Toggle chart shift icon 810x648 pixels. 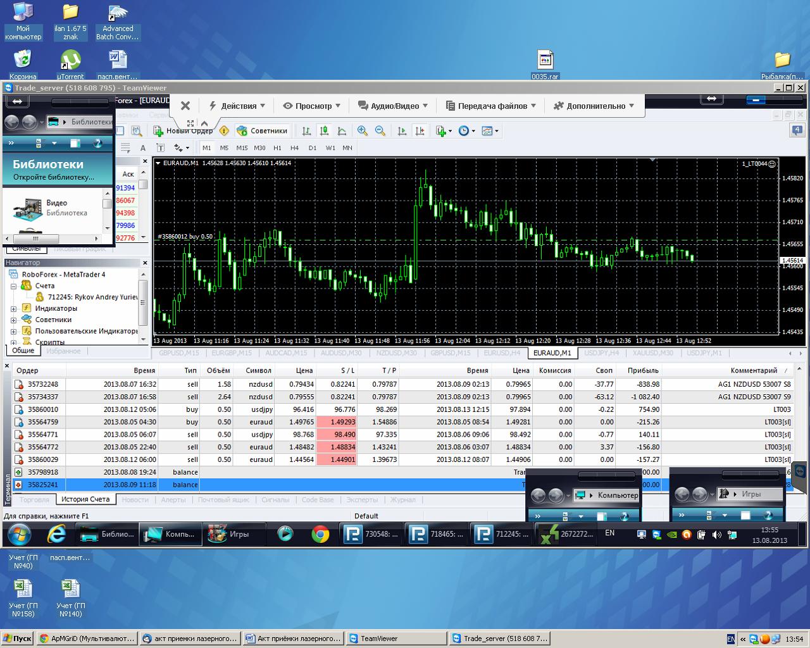(420, 131)
